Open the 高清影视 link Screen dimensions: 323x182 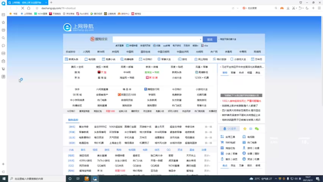click(x=201, y=72)
